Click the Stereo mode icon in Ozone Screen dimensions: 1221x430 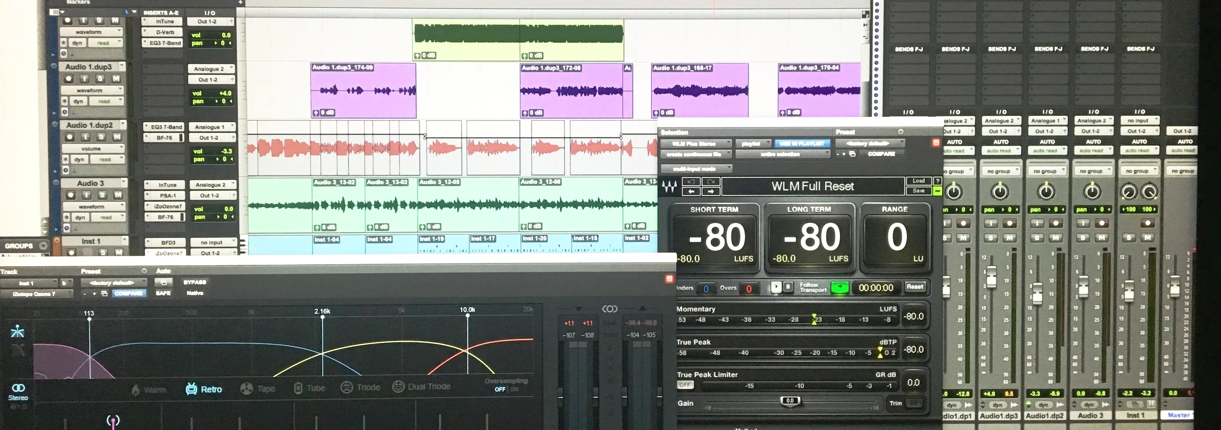coord(18,391)
